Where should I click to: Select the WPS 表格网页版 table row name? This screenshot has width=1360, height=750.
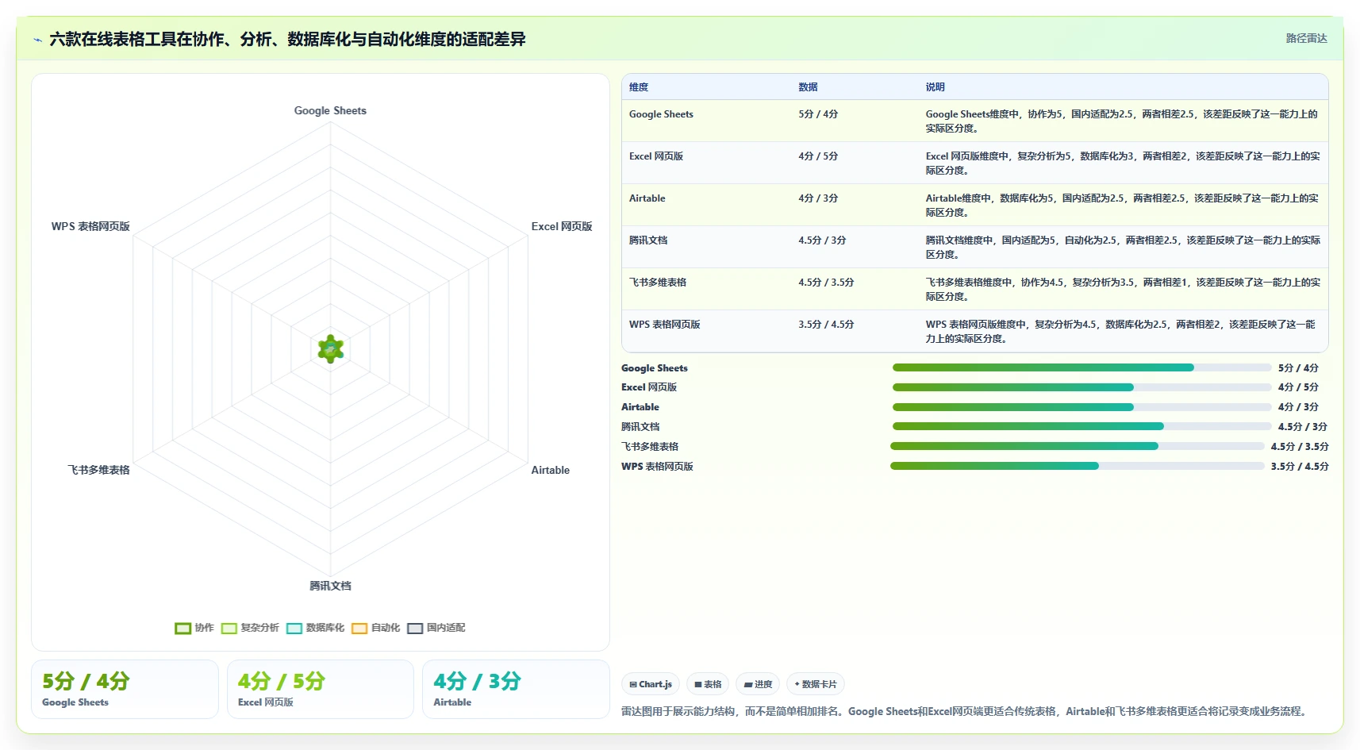665,325
